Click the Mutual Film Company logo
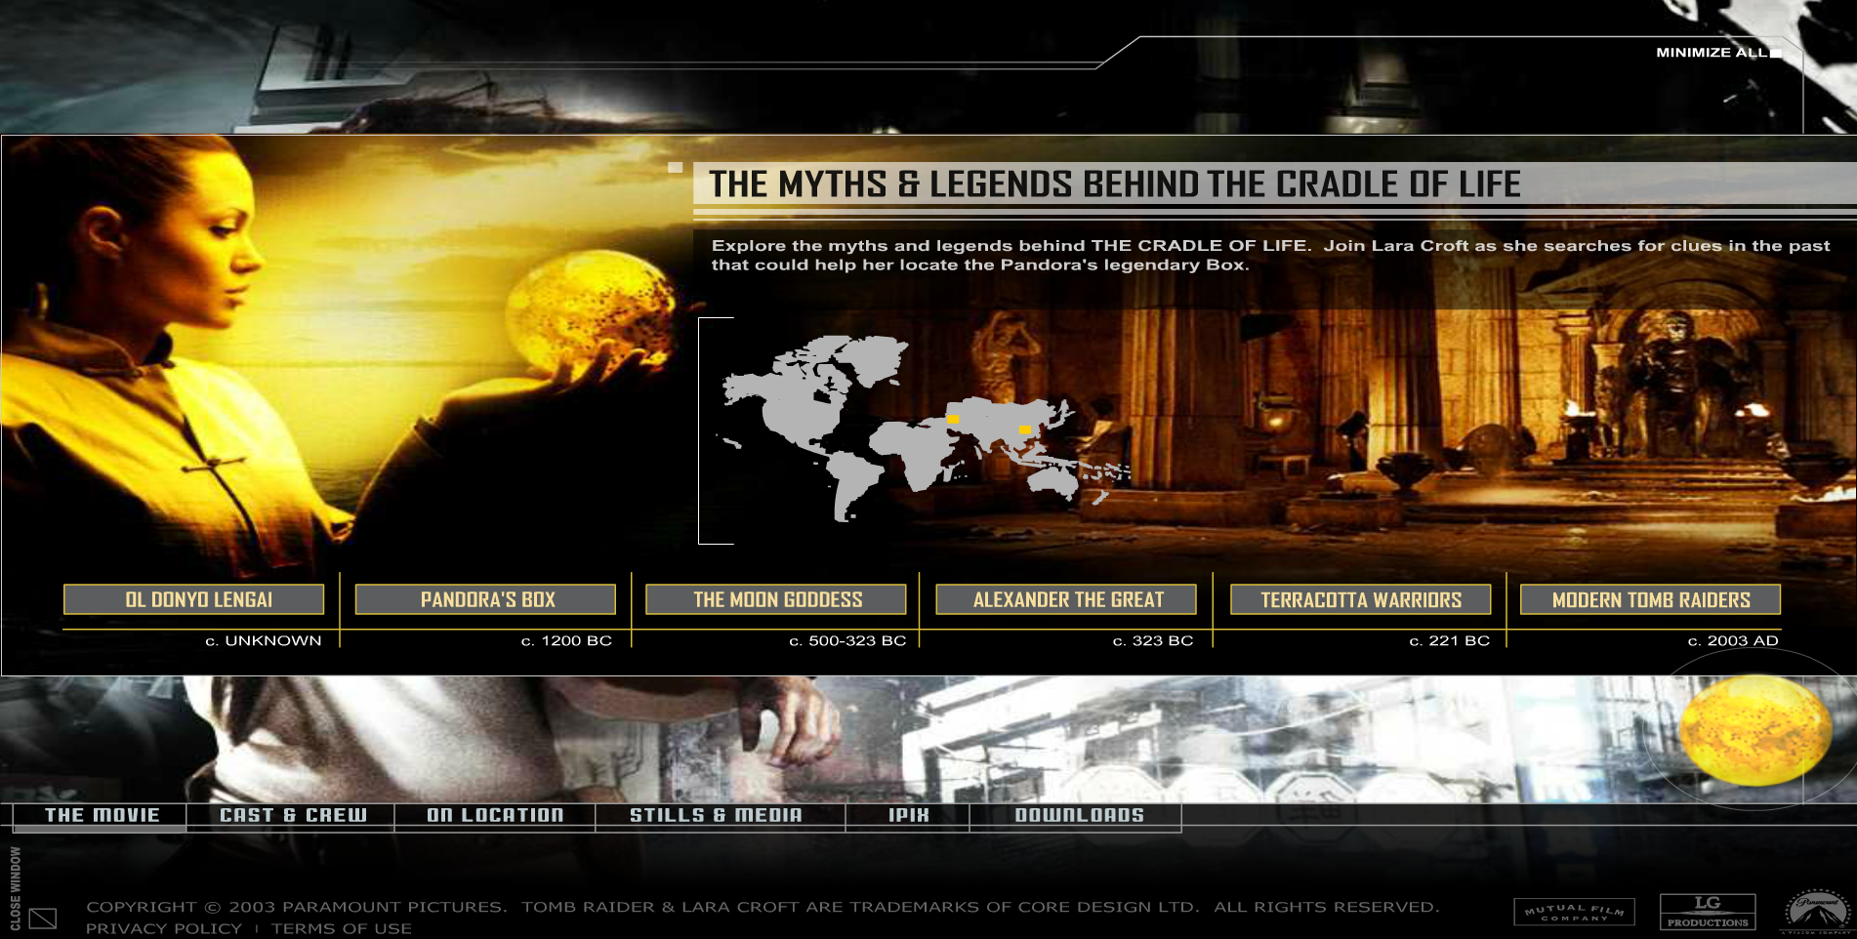 pyautogui.click(x=1574, y=912)
